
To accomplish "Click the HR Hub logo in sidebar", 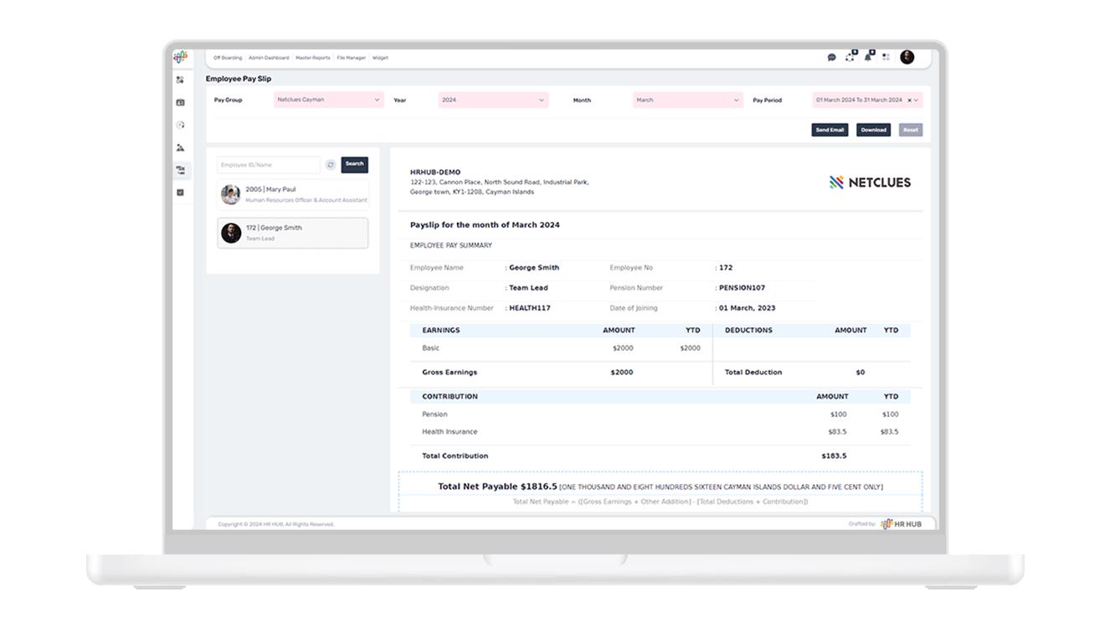I will click(x=180, y=57).
